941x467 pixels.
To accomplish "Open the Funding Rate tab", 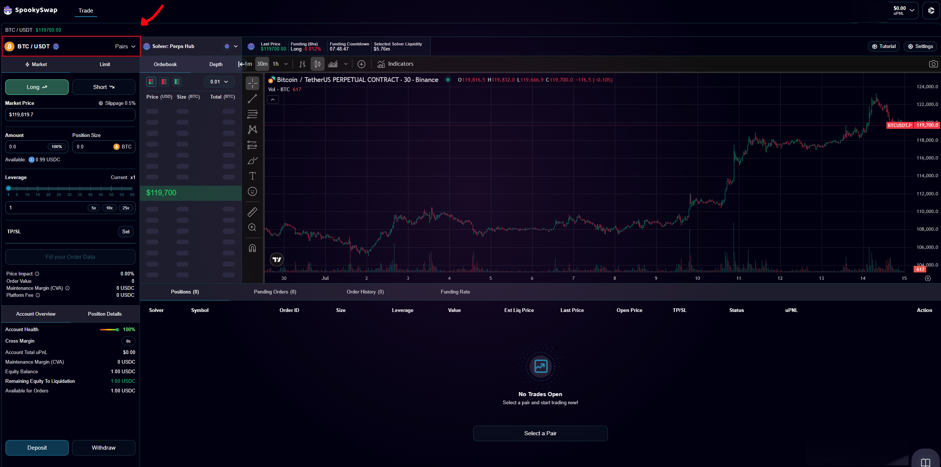I will pyautogui.click(x=455, y=292).
